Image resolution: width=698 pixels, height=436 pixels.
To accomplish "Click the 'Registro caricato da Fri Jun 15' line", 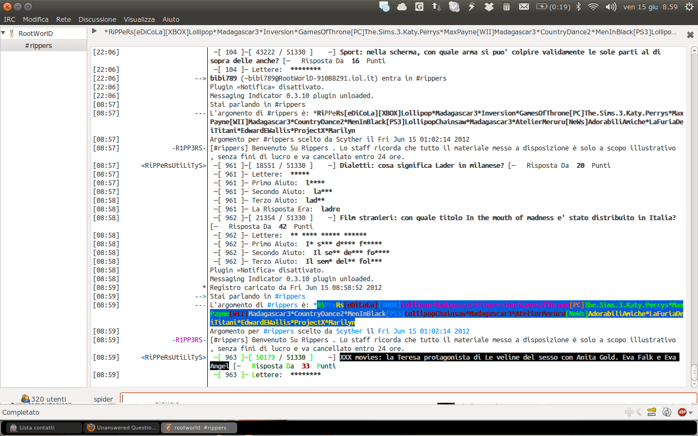I will (296, 288).
